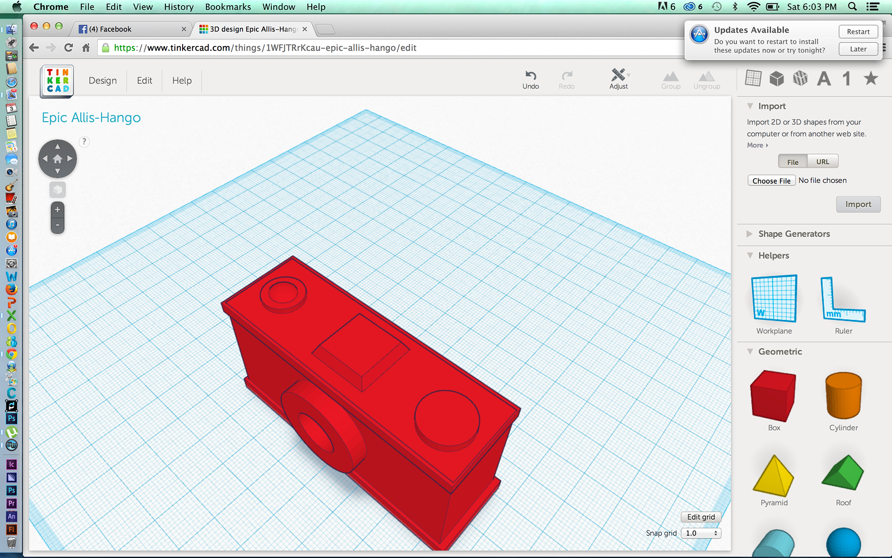Open the solid cube shapes icon
Viewport: 892px width, 558px height.
[x=777, y=78]
